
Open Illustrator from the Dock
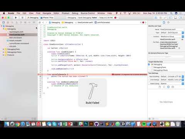coord(91,124)
